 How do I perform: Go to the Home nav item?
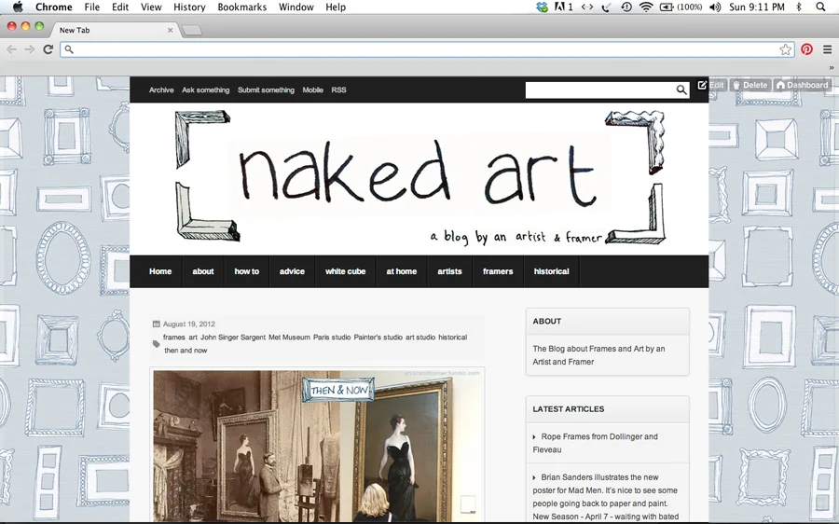[160, 271]
